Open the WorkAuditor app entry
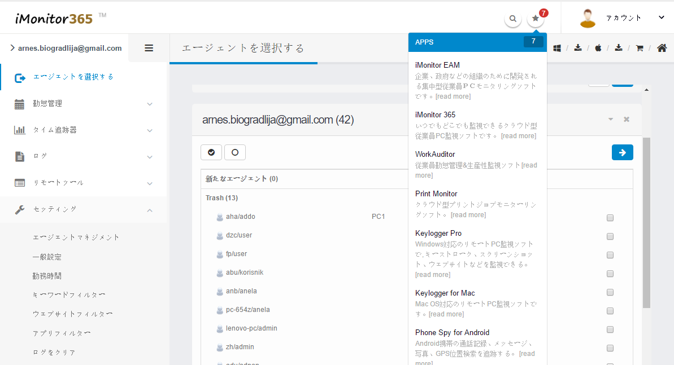This screenshot has height=365, width=674. pyautogui.click(x=477, y=165)
